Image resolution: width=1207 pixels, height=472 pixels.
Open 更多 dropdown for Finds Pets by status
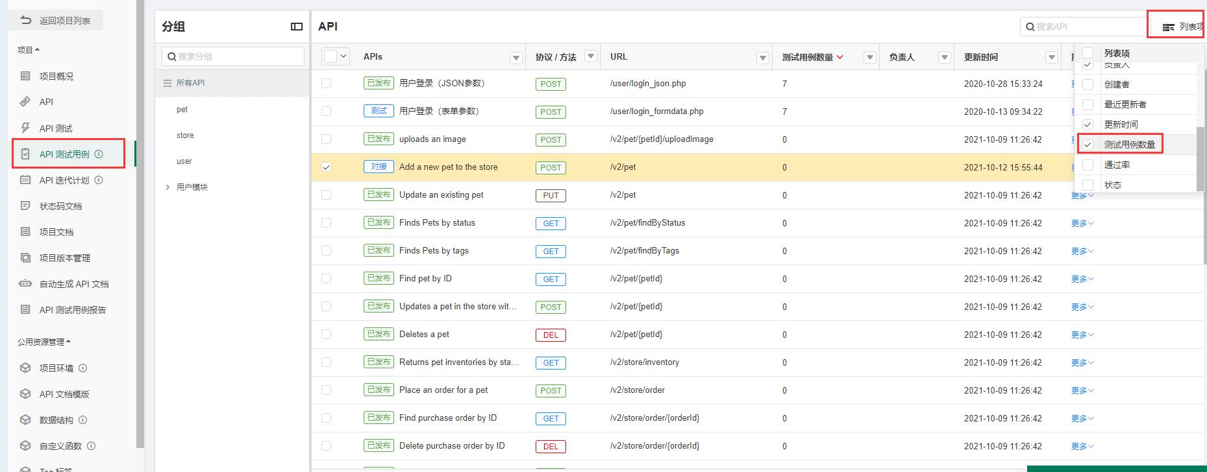1082,223
